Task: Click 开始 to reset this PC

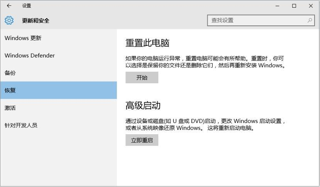Action: (x=142, y=77)
